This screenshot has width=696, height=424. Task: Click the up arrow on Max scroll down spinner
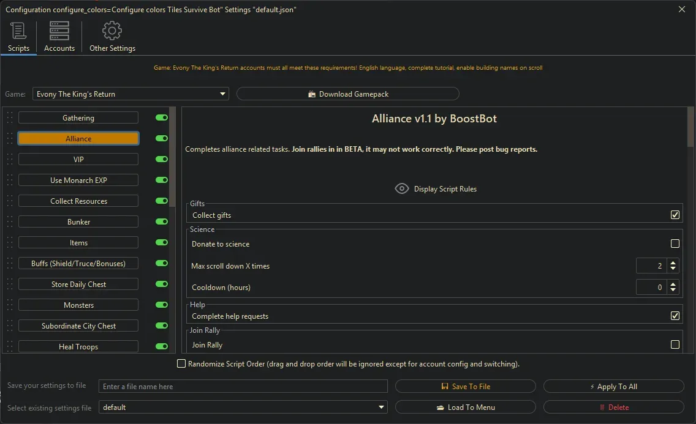(673, 262)
